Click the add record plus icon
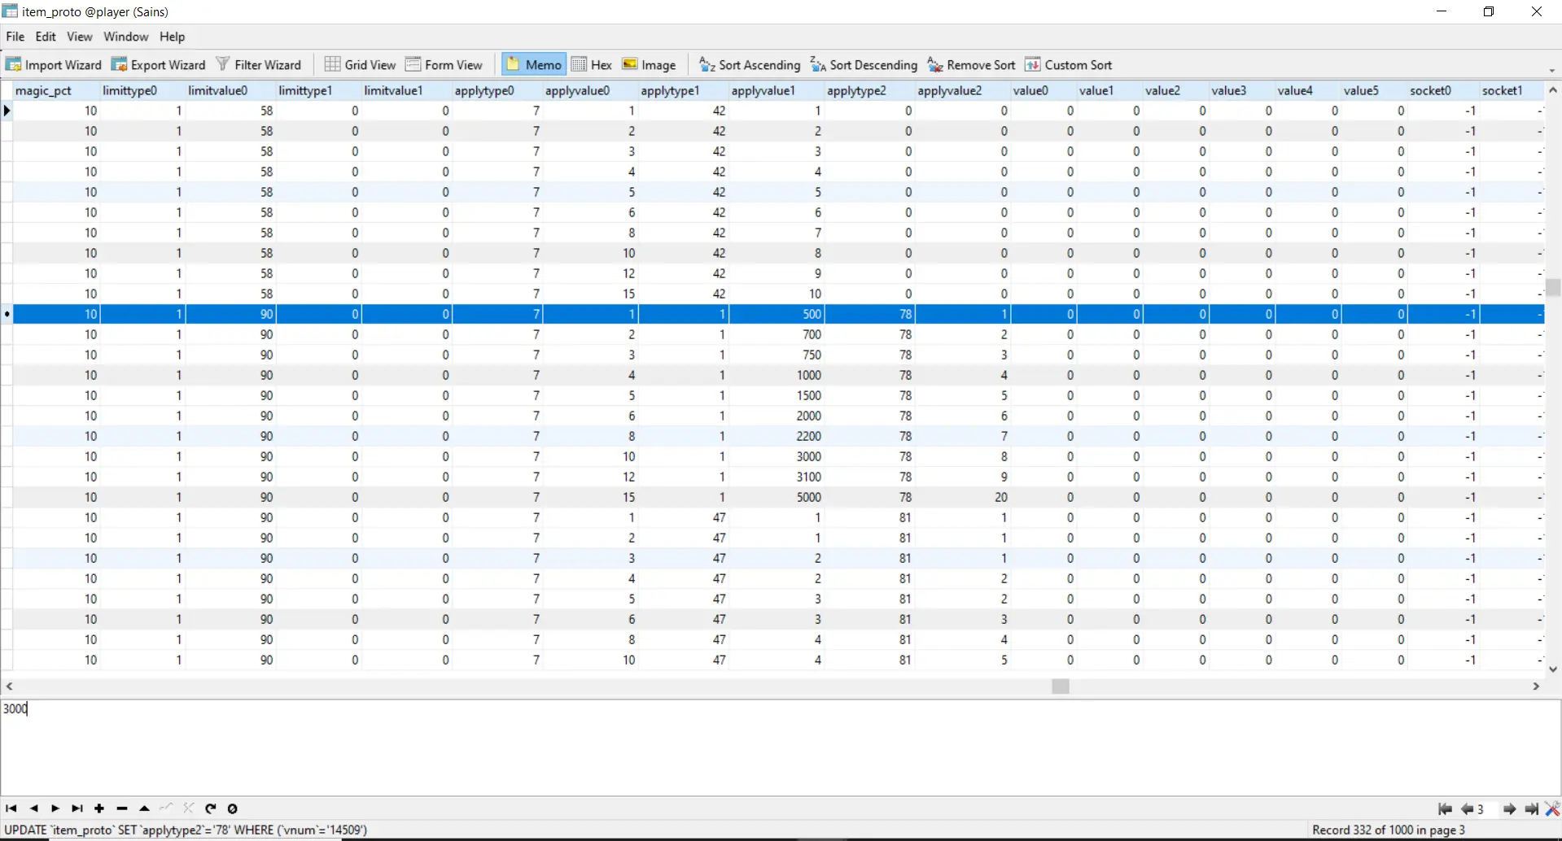1562x841 pixels. click(x=99, y=808)
